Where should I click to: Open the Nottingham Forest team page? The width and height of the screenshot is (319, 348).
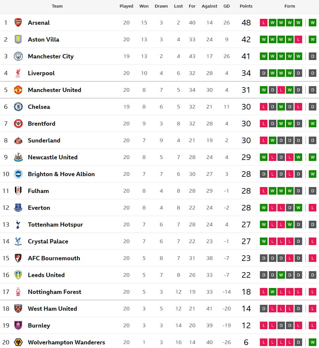[54, 292]
